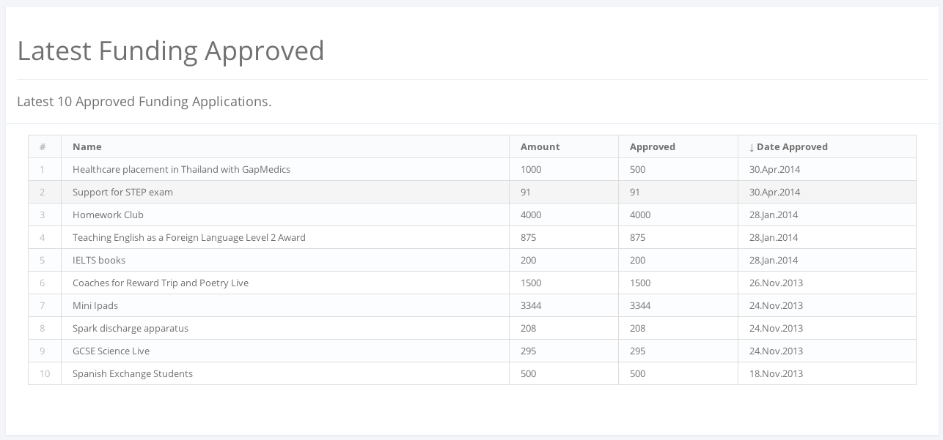Select the Spark discharge apparatus row

(130, 328)
